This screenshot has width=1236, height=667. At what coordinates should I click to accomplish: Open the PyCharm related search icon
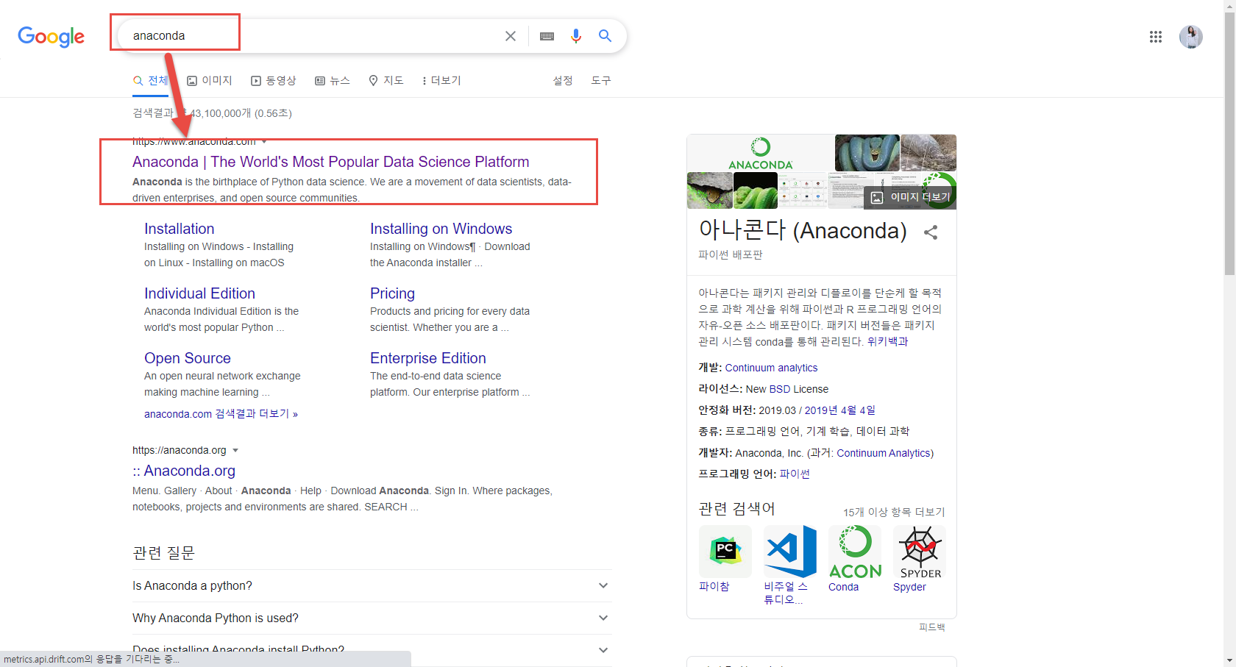(725, 551)
